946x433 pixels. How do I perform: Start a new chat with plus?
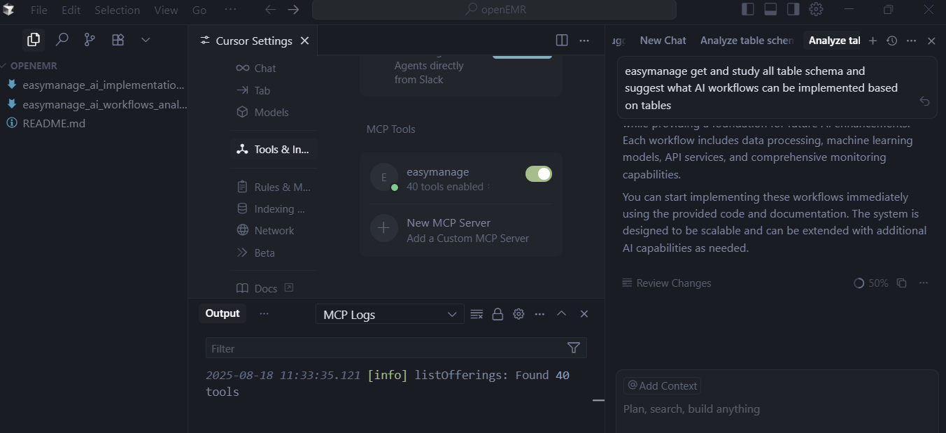[873, 41]
